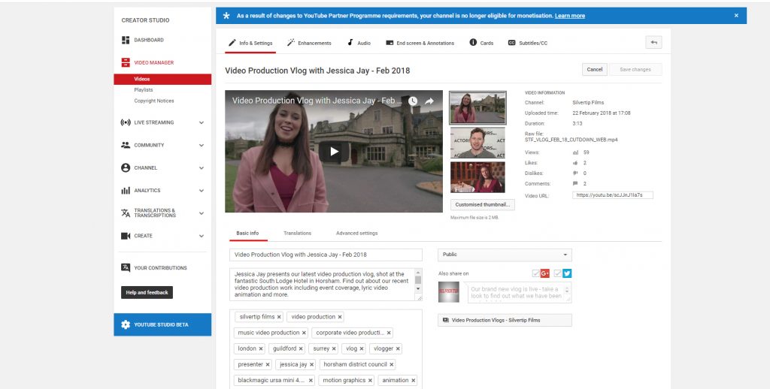Select the Translations tab
The height and width of the screenshot is (389, 770).
pyautogui.click(x=297, y=234)
